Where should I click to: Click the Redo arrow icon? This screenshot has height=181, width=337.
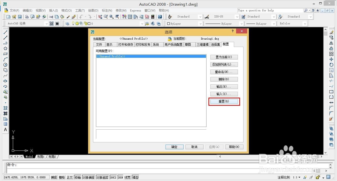coord(90,17)
